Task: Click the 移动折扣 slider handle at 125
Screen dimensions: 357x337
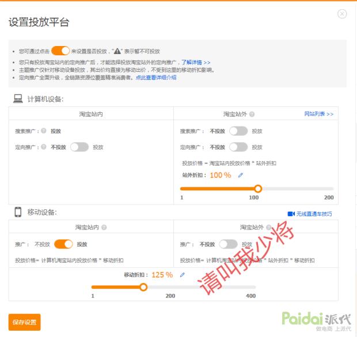Action: (x=143, y=287)
